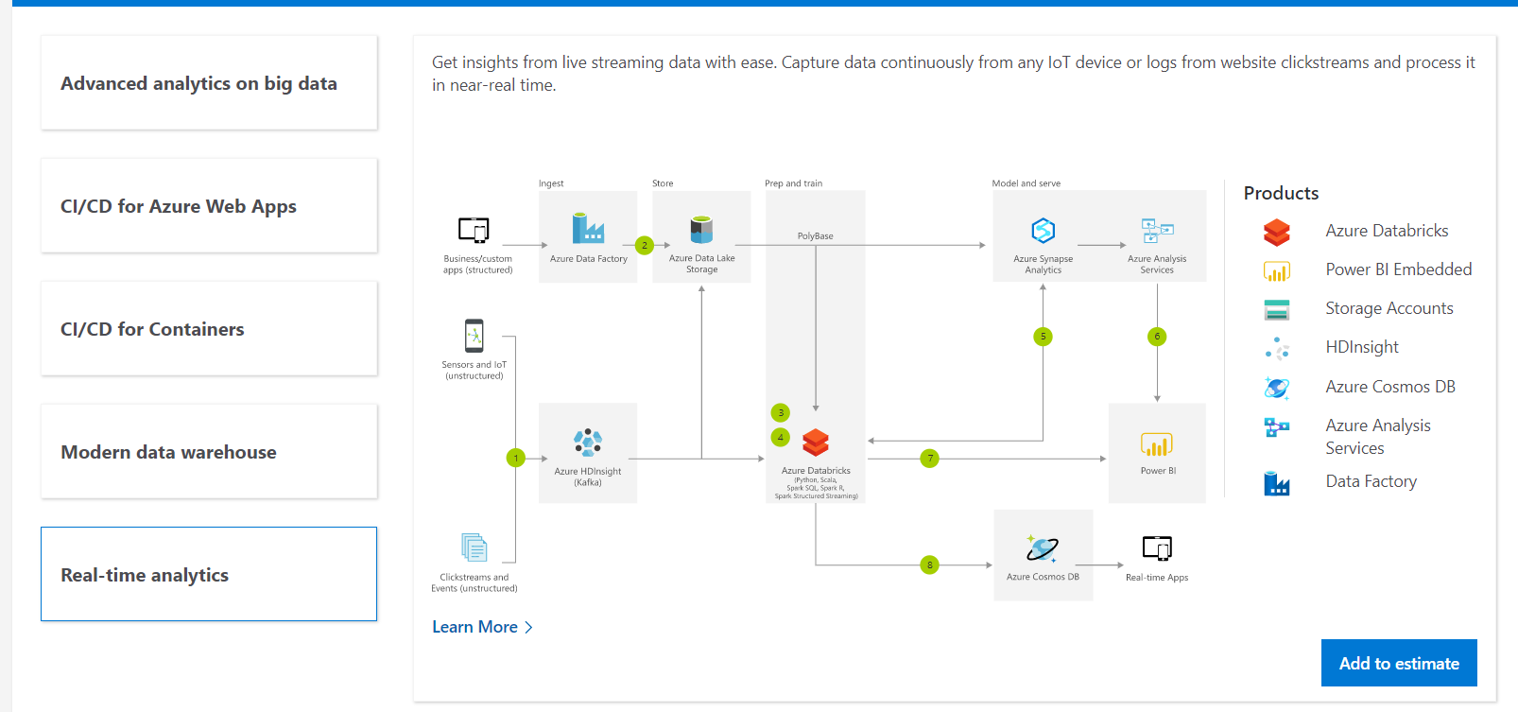Click the Azure Synapse Analytics diagram icon
Screen dimensions: 1518x712
pos(1043,231)
